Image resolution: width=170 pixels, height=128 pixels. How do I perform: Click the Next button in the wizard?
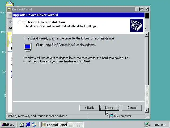[x=109, y=108]
